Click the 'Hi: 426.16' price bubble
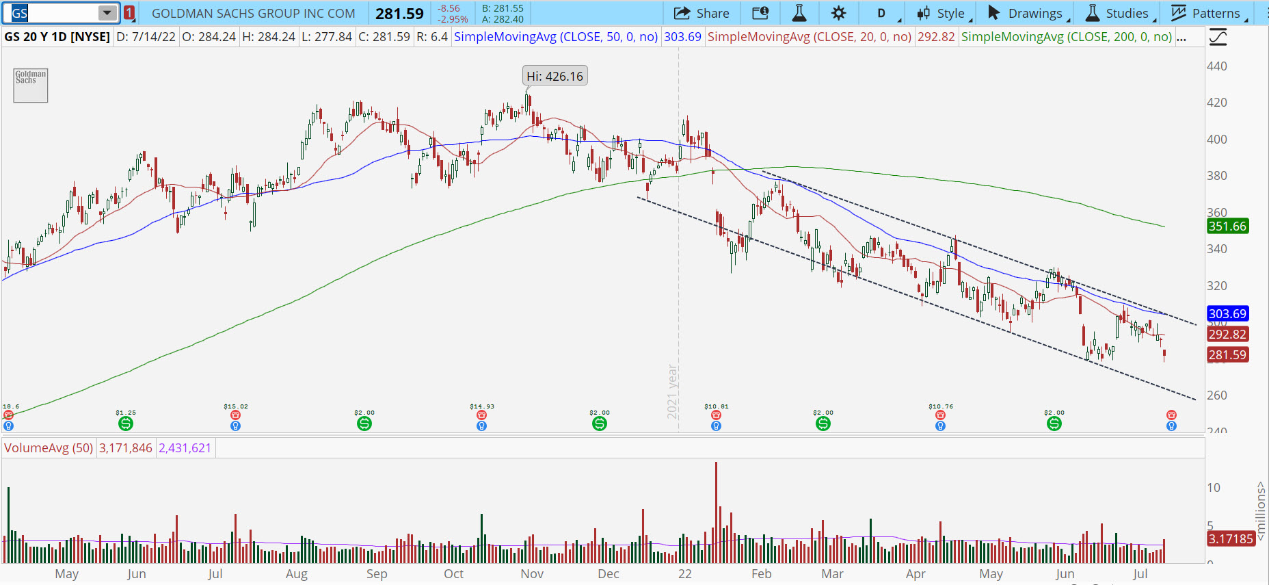Viewport: 1269px width, 585px height. (555, 76)
